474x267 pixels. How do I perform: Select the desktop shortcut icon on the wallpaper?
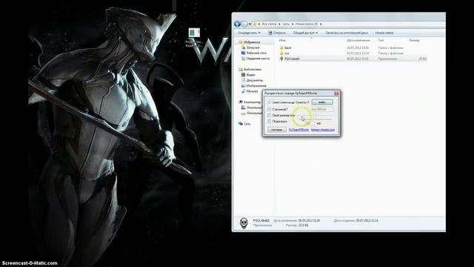[x=194, y=38]
